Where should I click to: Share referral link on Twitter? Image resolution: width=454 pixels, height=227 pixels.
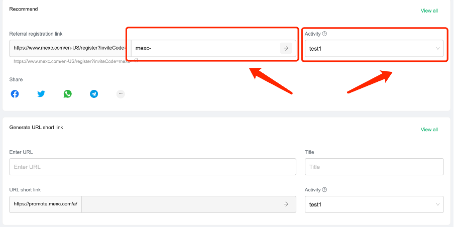(x=41, y=94)
